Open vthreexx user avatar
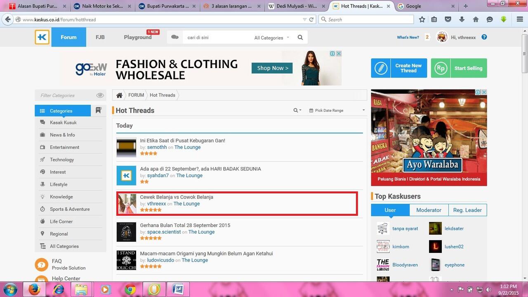Screen dimensions: 528x297 [x=442, y=37]
